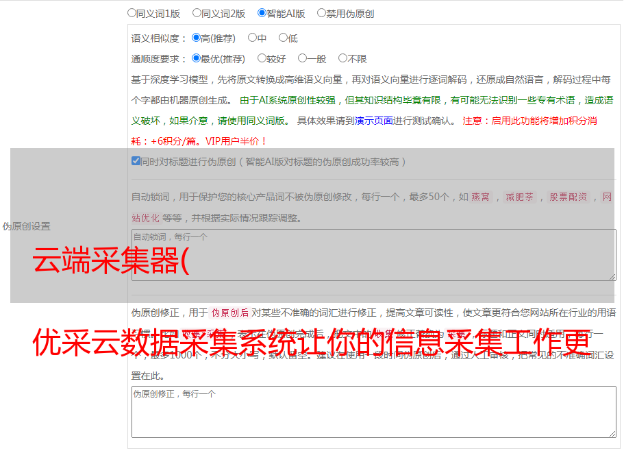Set 语义相似度 to 高(推荐)

click(x=196, y=38)
